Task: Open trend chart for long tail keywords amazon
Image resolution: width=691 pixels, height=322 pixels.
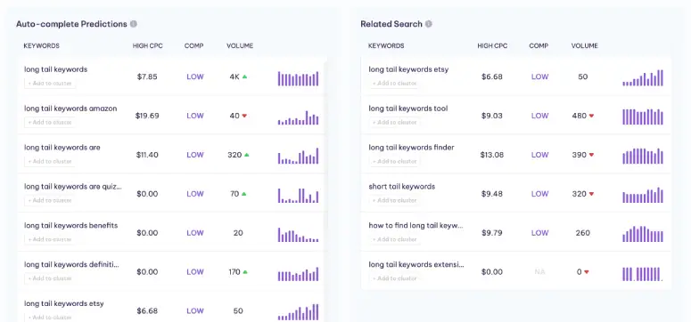Action: tap(299, 117)
